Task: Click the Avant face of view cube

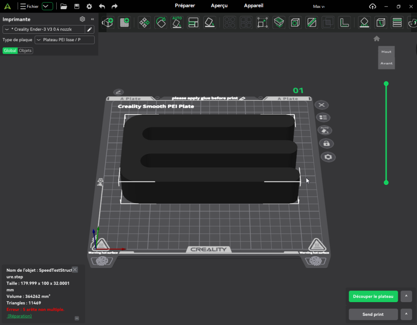Action: tap(386, 63)
